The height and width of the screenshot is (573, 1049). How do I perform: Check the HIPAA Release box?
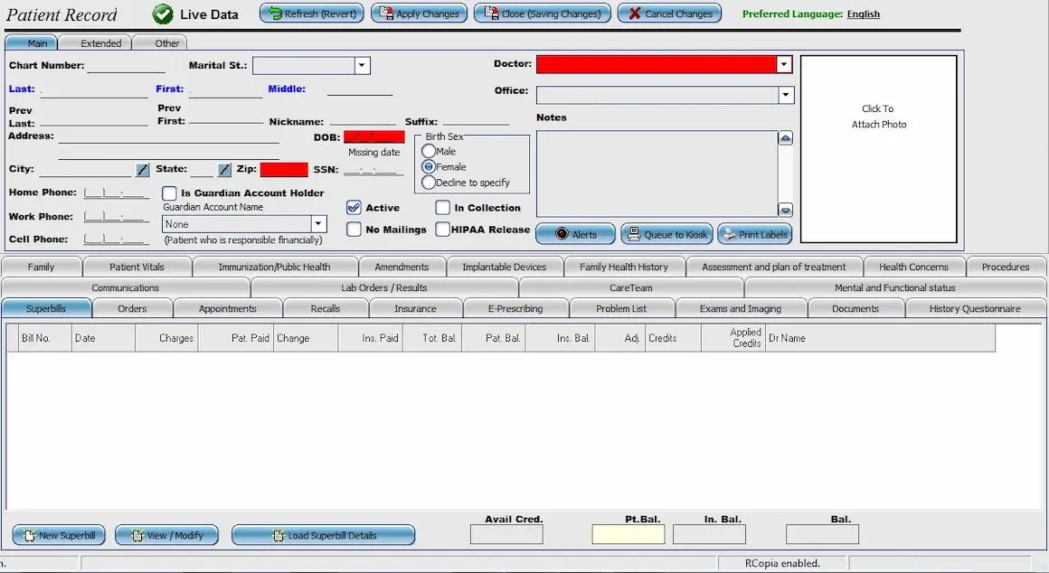pyautogui.click(x=442, y=229)
